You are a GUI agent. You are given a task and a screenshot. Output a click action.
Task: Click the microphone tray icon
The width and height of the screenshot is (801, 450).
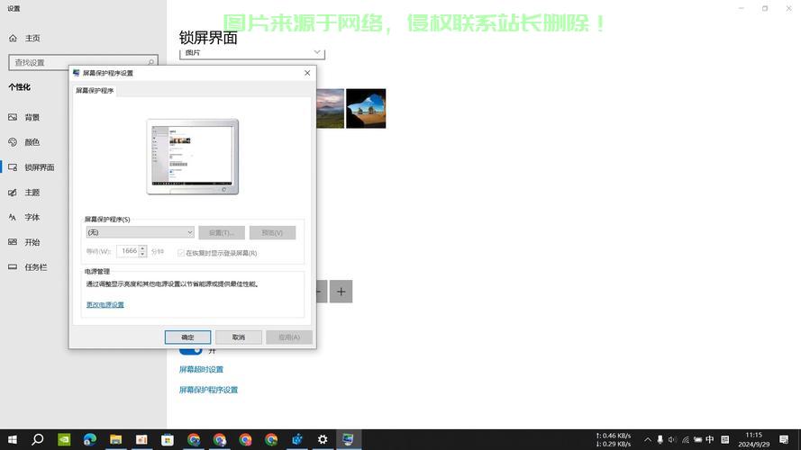coord(660,439)
